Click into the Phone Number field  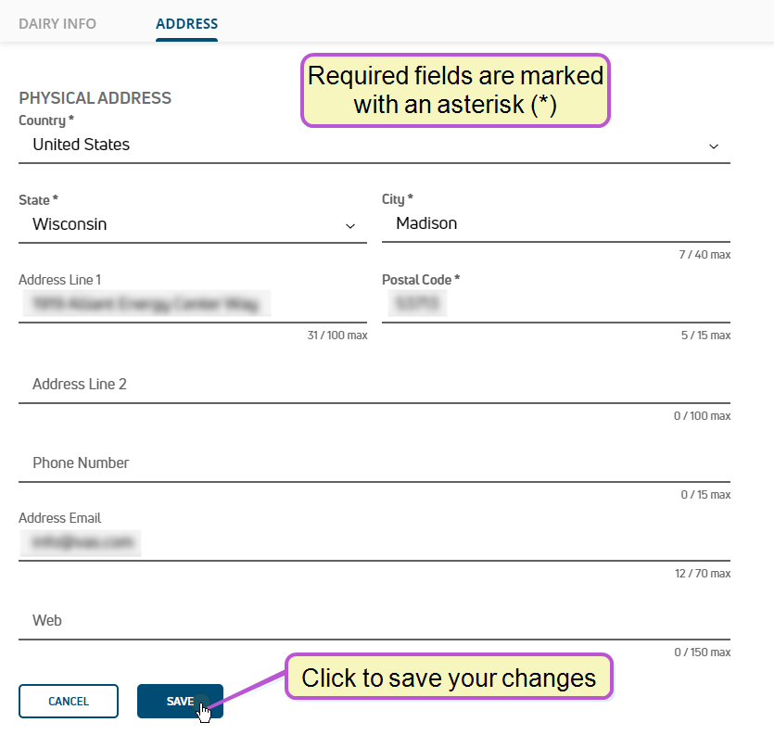tap(374, 463)
